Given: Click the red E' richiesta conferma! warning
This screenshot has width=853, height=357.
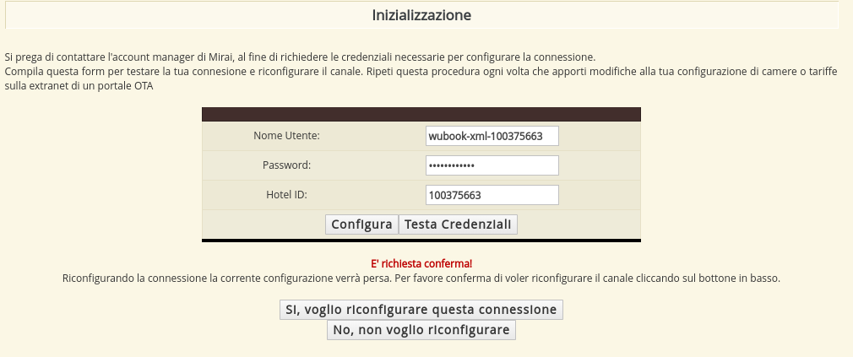Looking at the screenshot, I should [421, 263].
